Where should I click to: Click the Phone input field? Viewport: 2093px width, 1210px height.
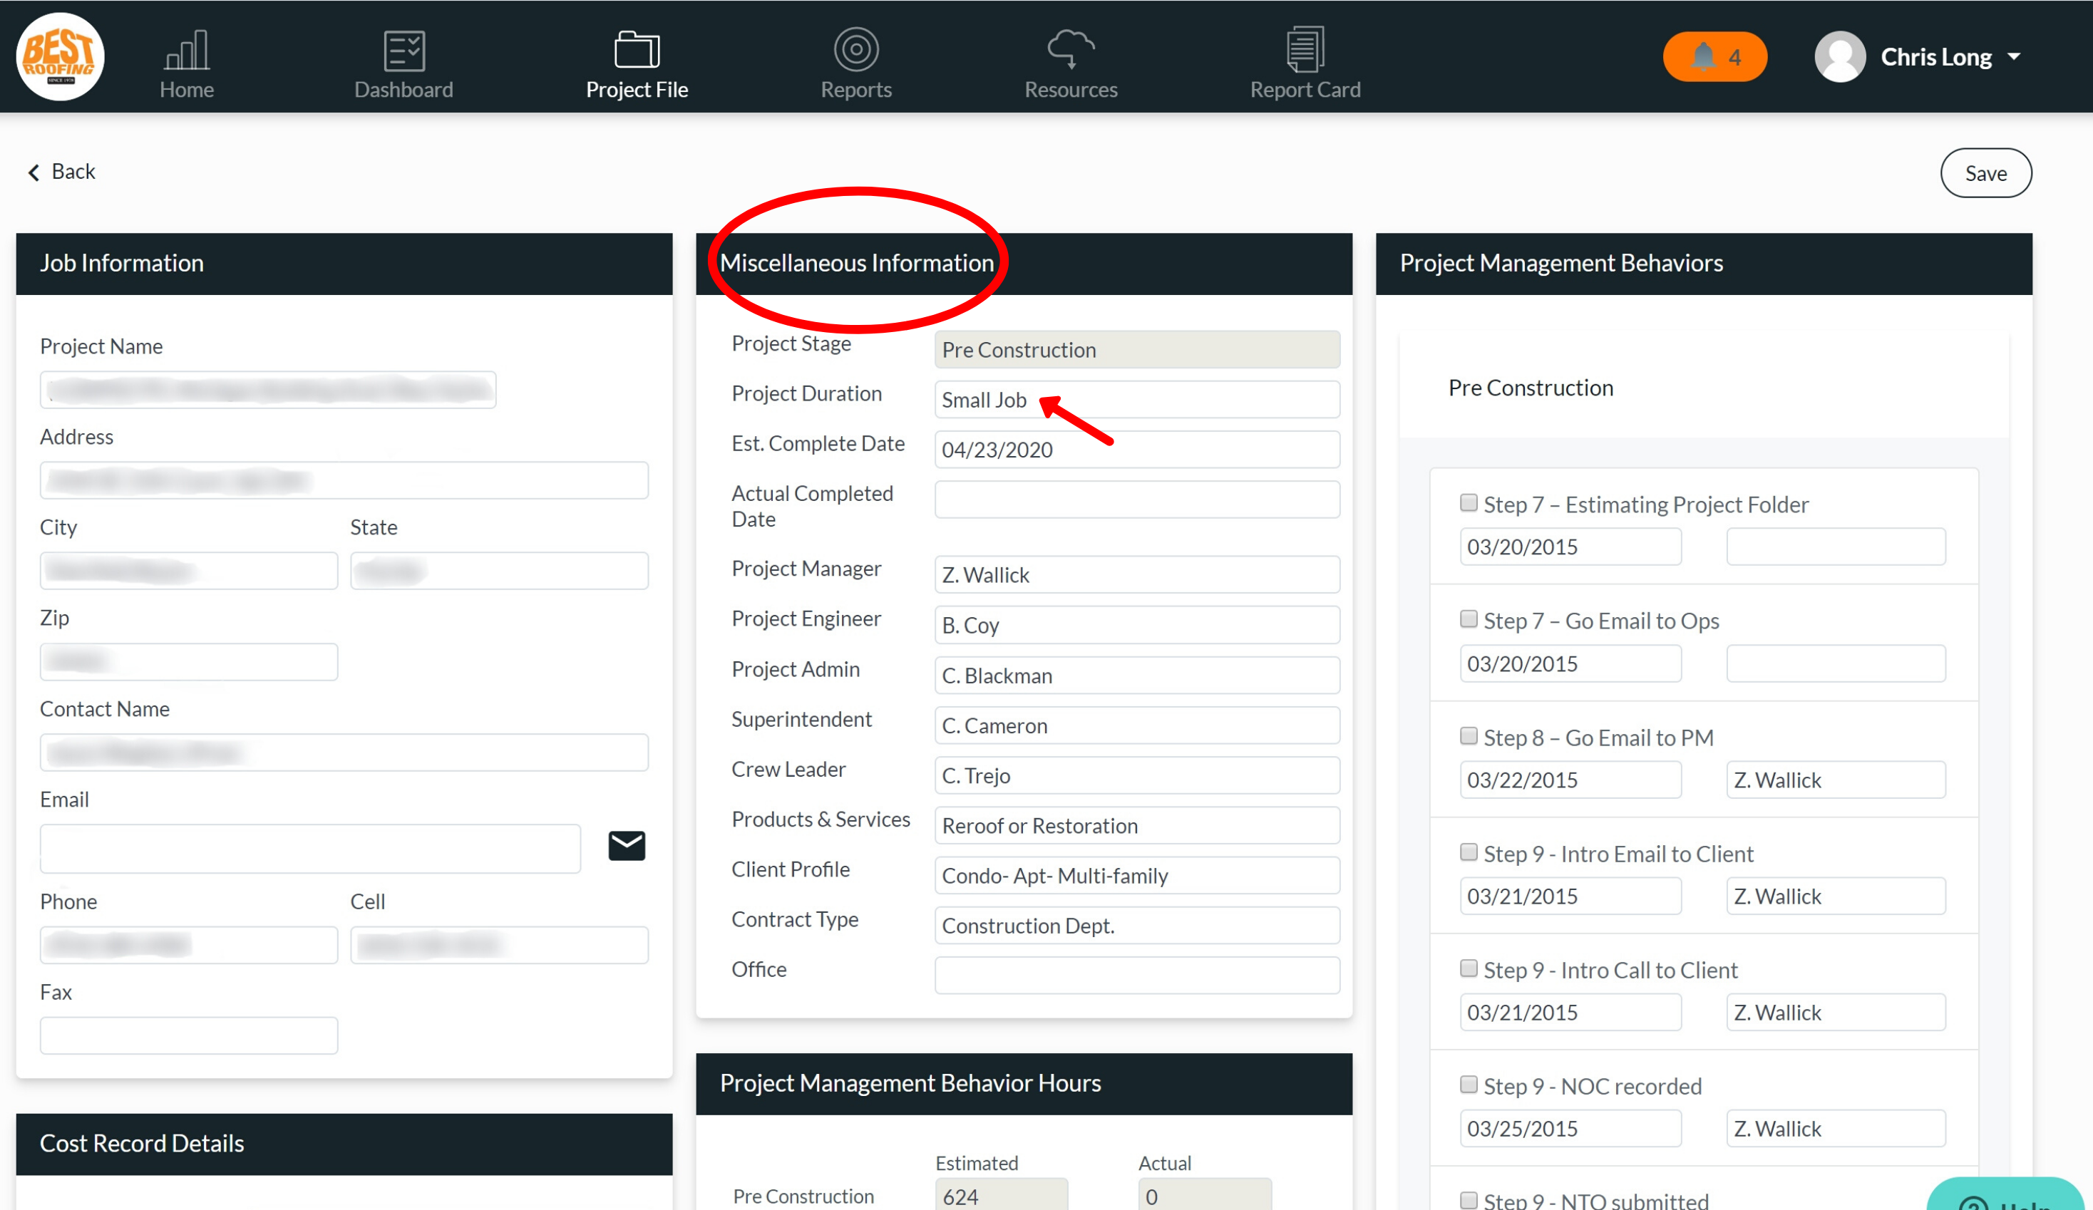click(x=188, y=945)
